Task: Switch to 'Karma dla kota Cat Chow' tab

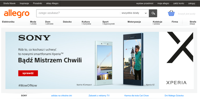Action: pyautogui.click(x=136, y=95)
